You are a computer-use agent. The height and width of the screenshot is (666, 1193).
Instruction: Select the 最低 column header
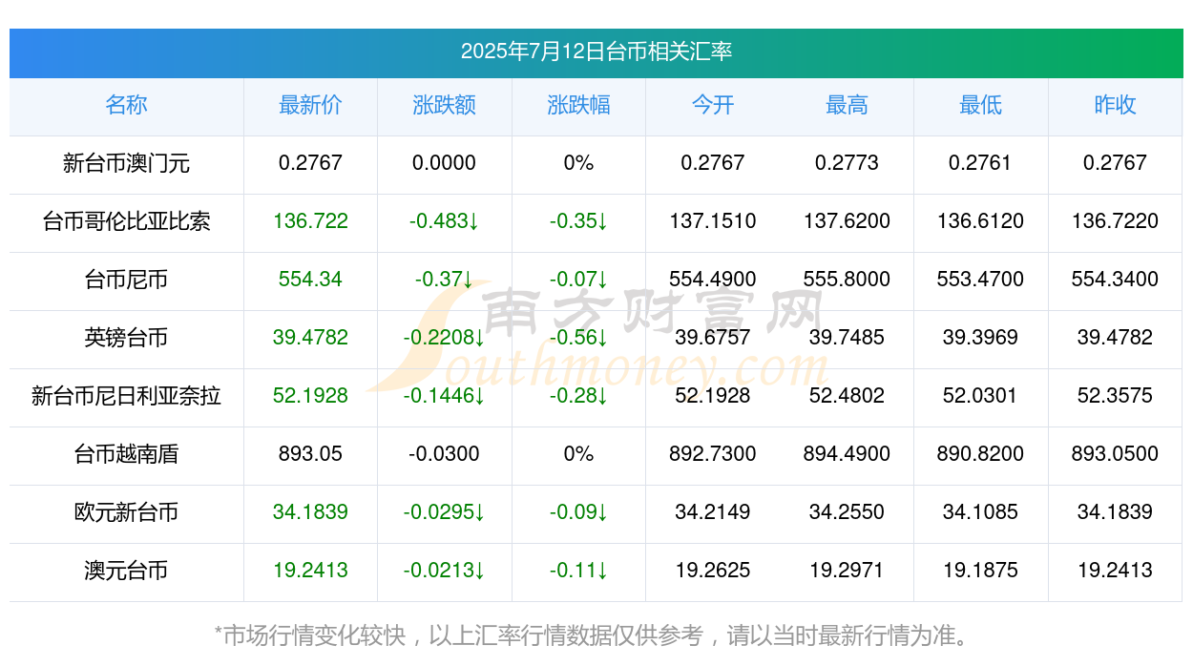980,105
